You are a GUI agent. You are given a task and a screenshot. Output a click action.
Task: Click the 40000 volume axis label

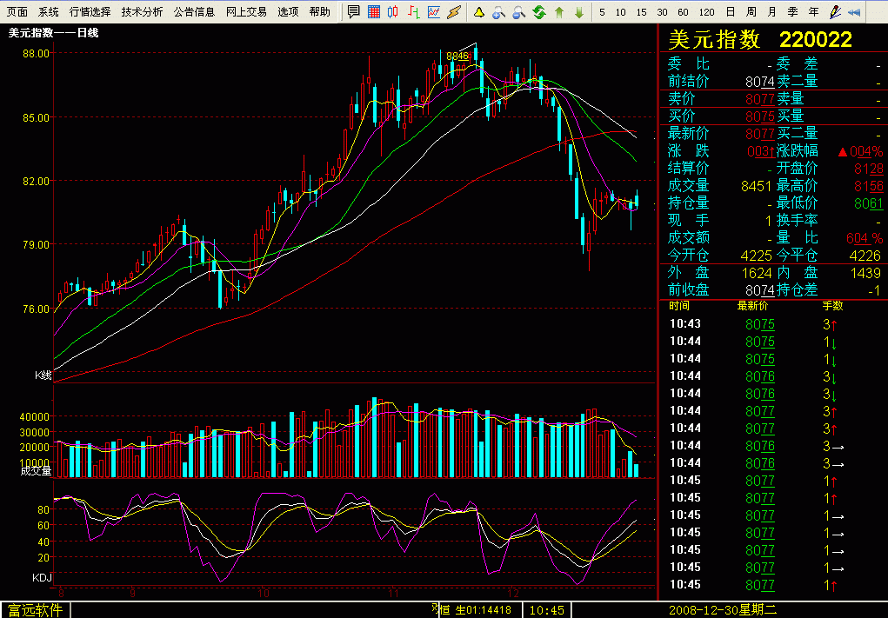[x=35, y=417]
